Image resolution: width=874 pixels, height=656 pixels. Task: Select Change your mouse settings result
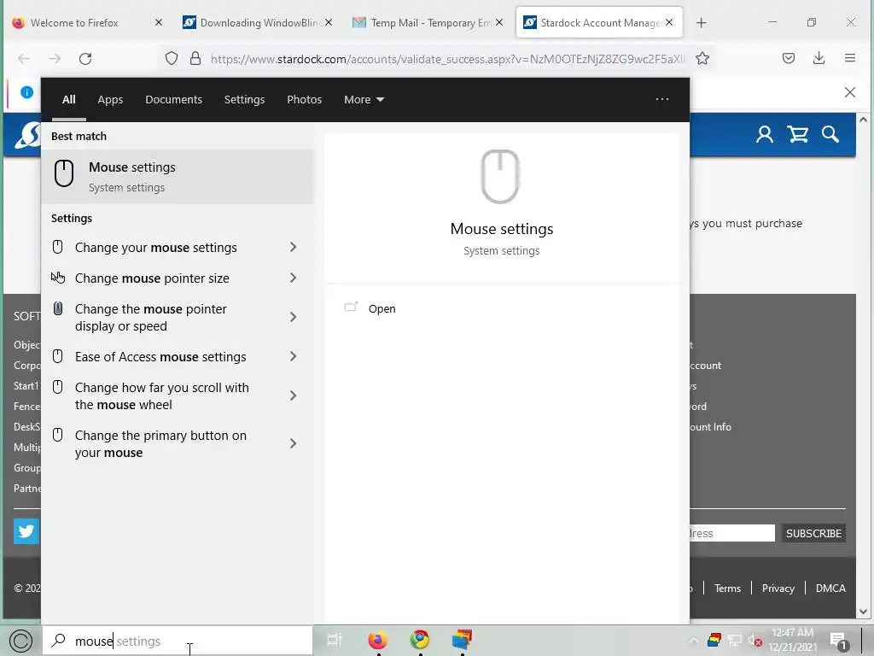coord(156,247)
